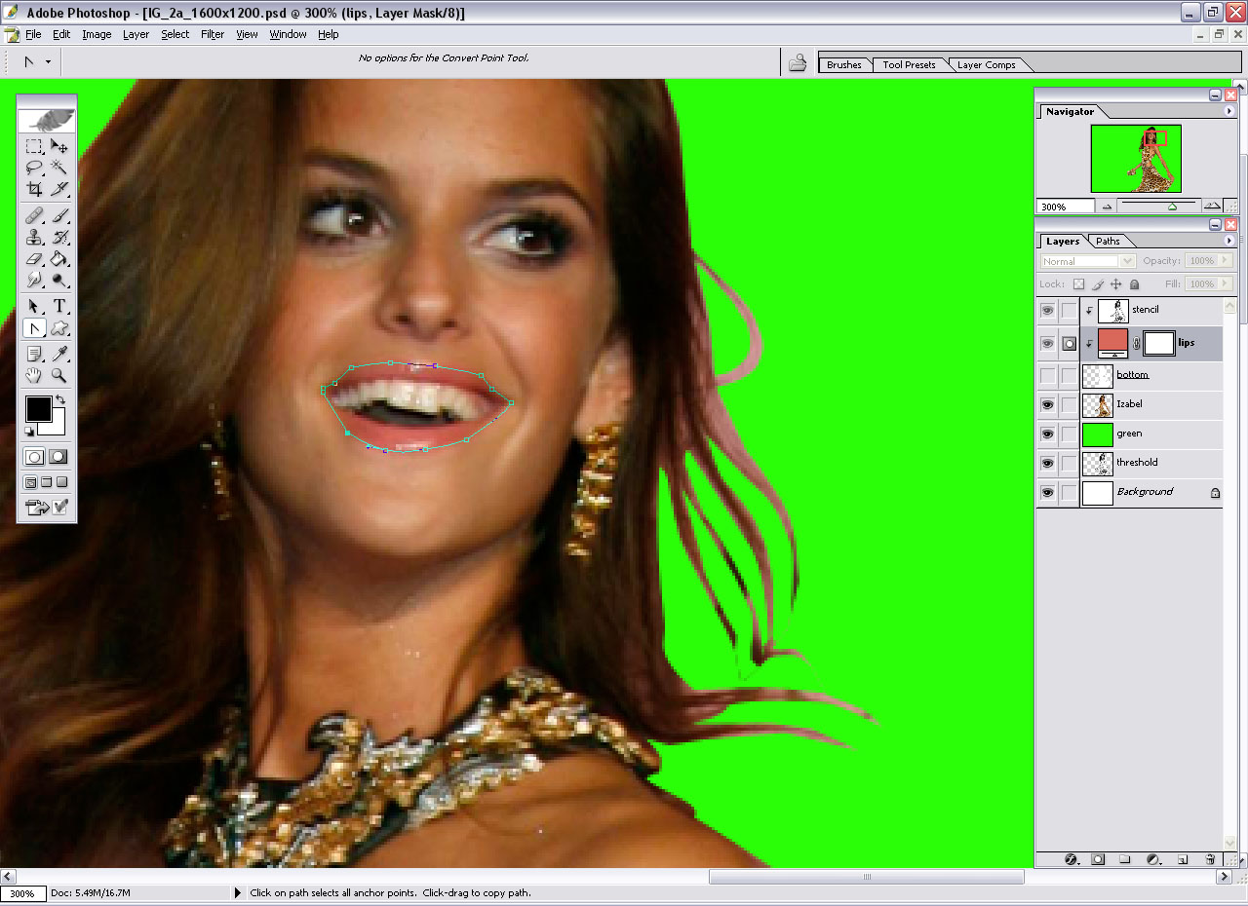Delete layer using the trash icon
This screenshot has width=1248, height=906.
1210,859
